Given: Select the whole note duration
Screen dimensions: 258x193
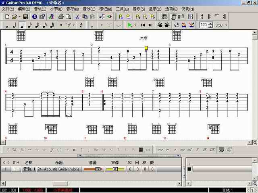Looking at the screenshot, I should (7, 25).
